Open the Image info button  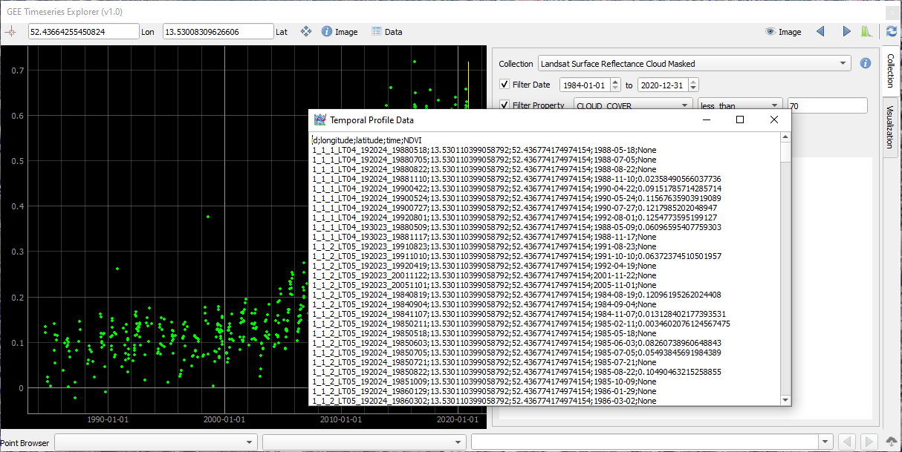click(x=340, y=32)
